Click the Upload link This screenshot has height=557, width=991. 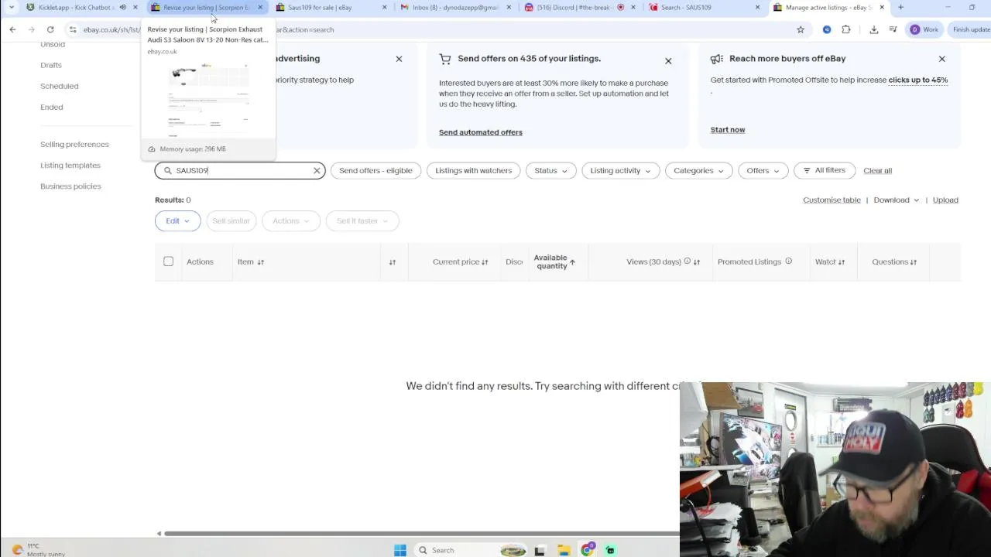pos(945,200)
